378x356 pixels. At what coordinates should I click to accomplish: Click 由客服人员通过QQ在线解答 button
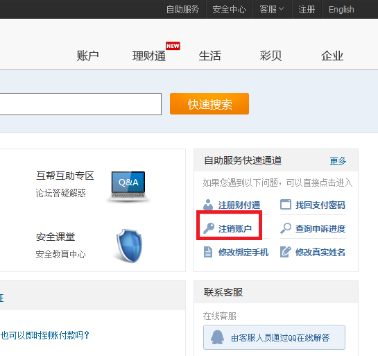click(274, 337)
